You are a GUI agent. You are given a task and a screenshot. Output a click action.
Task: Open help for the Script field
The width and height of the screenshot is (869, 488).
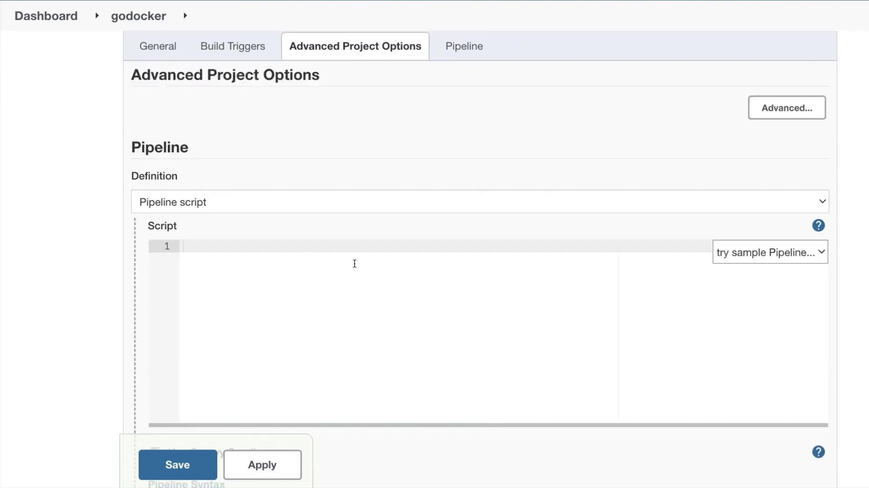[818, 225]
